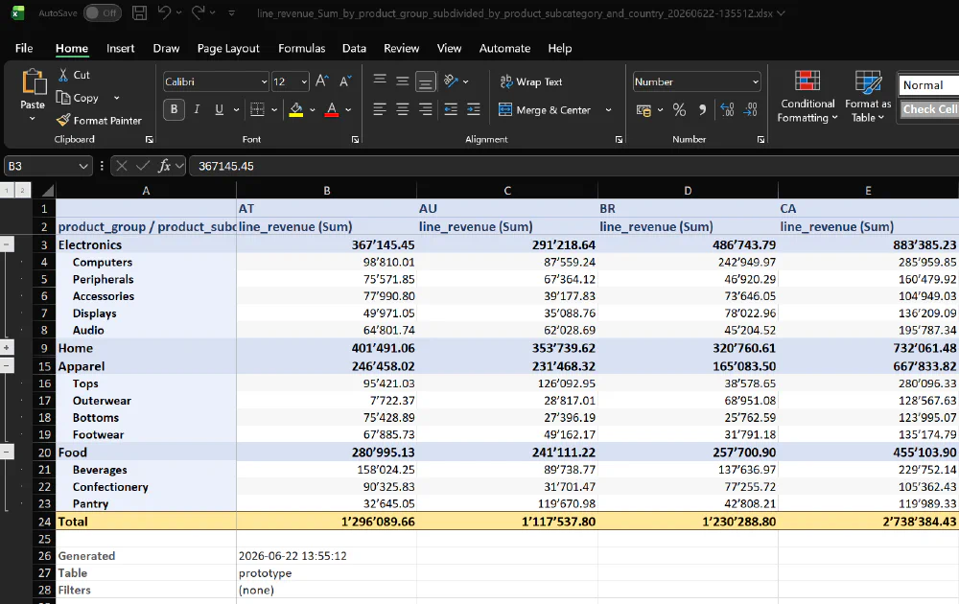
Task: Apply the Percent Style
Action: coord(679,109)
